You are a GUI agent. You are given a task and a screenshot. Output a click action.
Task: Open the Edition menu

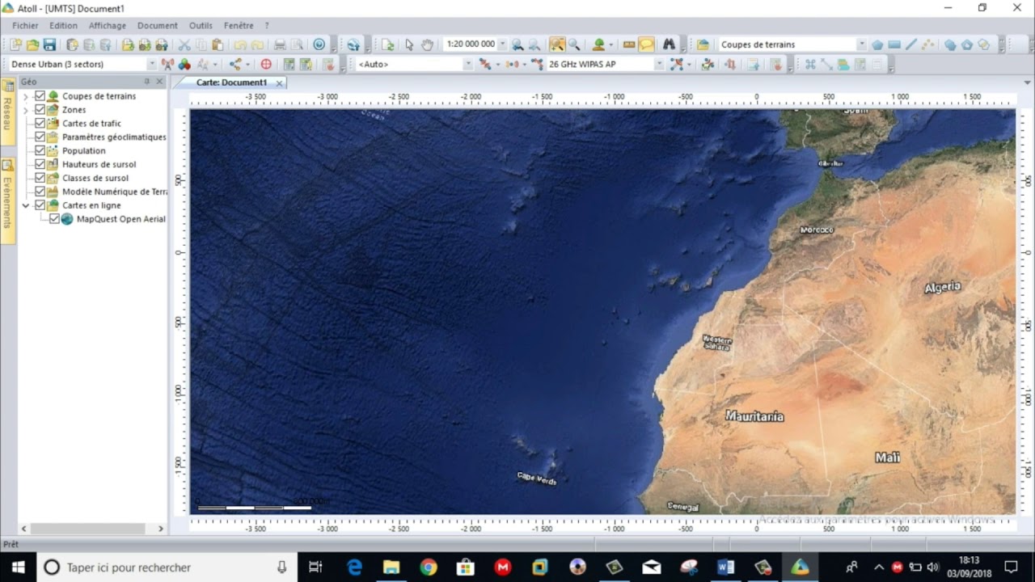[63, 26]
